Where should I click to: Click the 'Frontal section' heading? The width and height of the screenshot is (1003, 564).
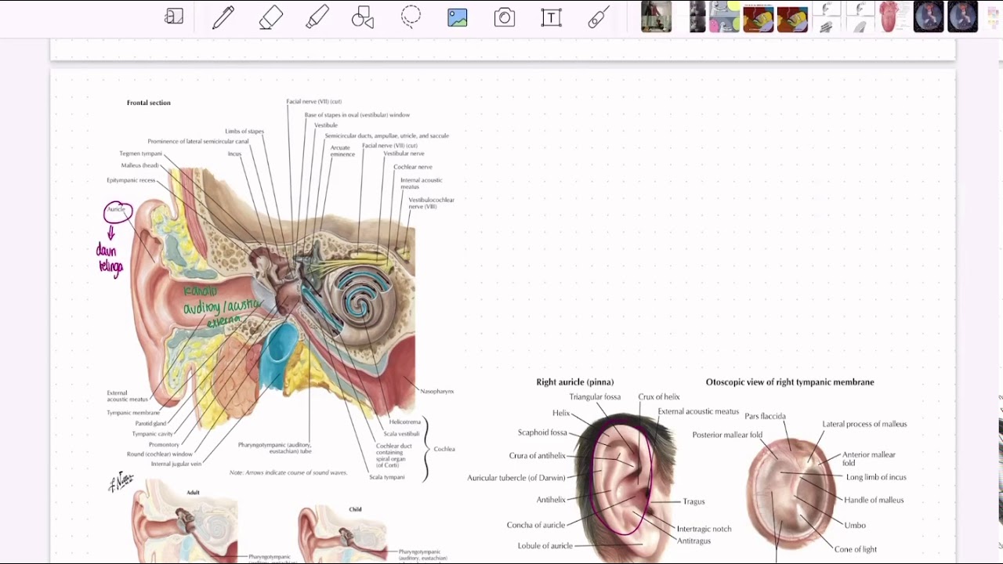coord(149,103)
